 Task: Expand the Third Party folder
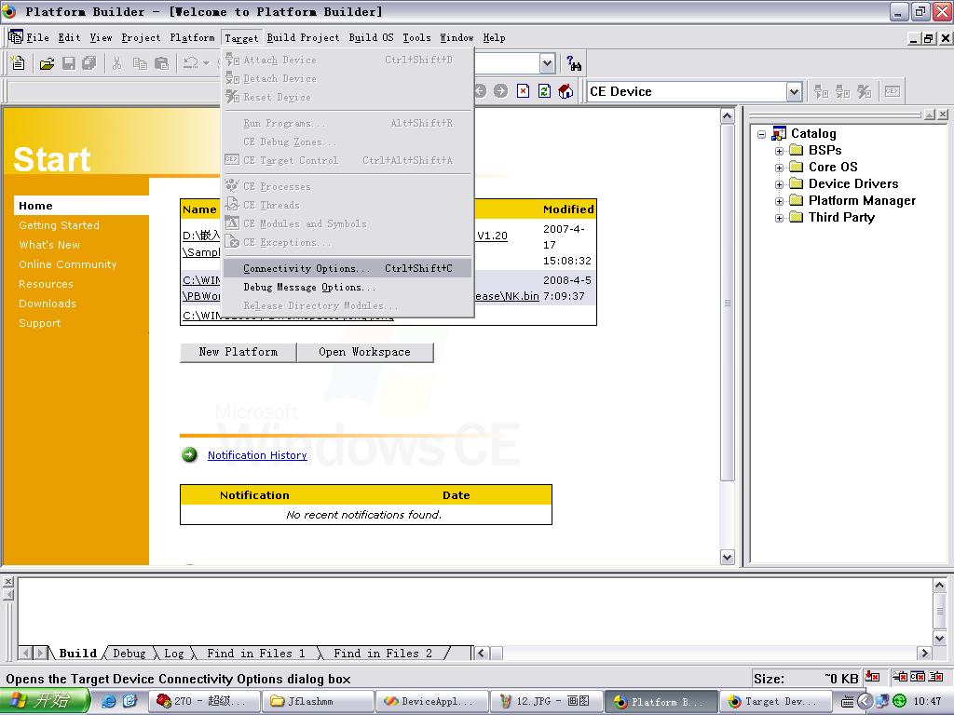click(779, 218)
